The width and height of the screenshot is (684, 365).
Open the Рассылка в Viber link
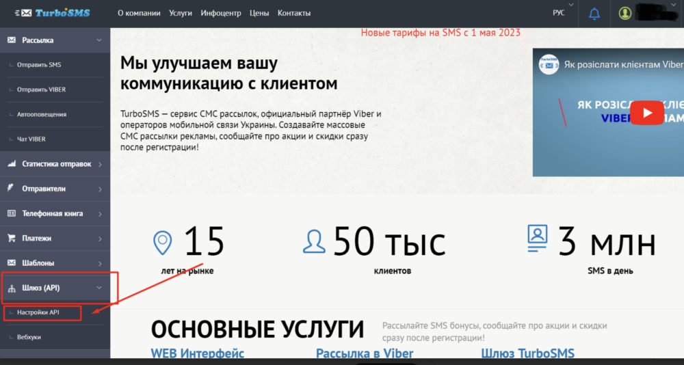365,353
